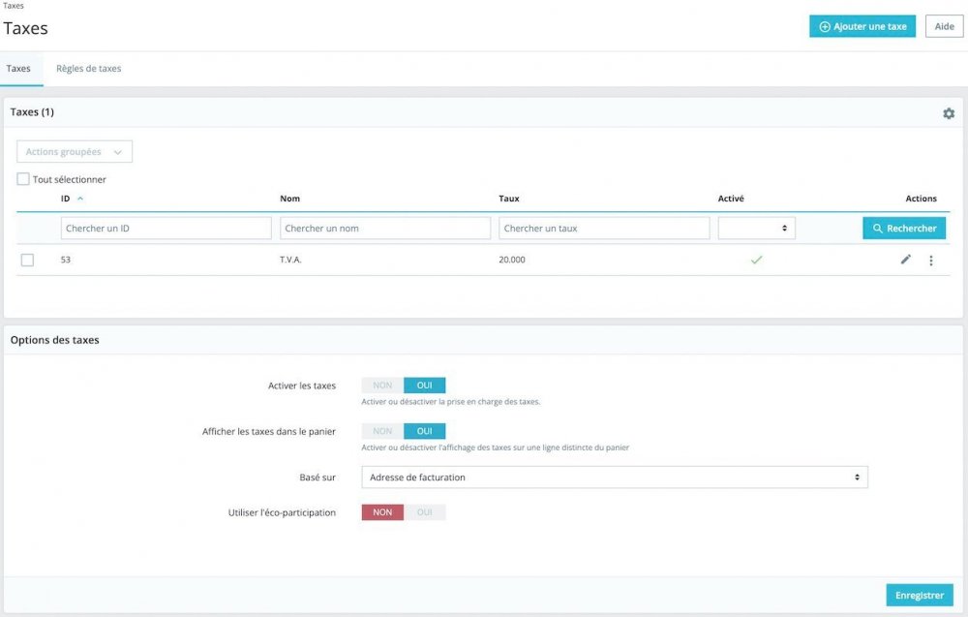The image size is (968, 617).
Task: Enable éco-participation by choosing OUI
Action: [x=424, y=512]
